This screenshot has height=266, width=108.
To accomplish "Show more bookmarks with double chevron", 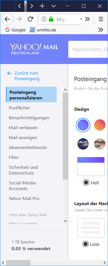I will pyautogui.click(x=101, y=30).
